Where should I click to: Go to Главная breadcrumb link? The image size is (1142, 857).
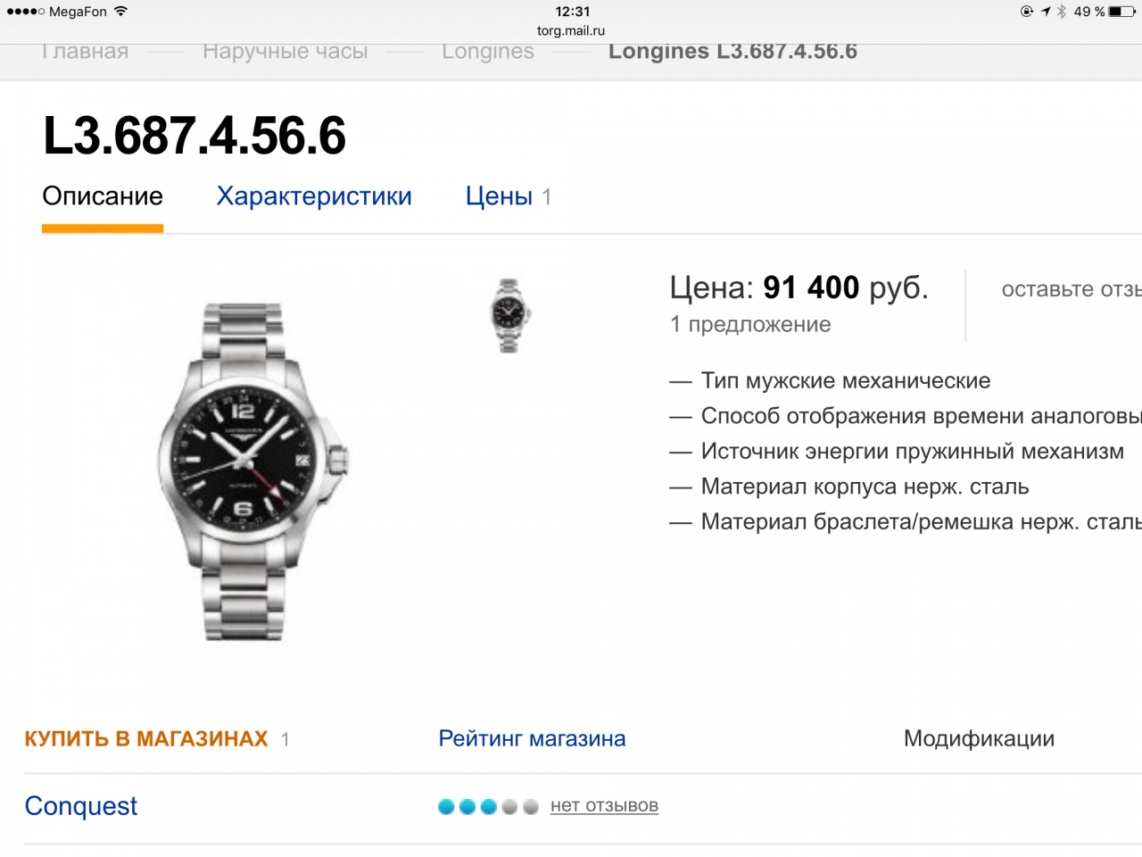coord(85,52)
